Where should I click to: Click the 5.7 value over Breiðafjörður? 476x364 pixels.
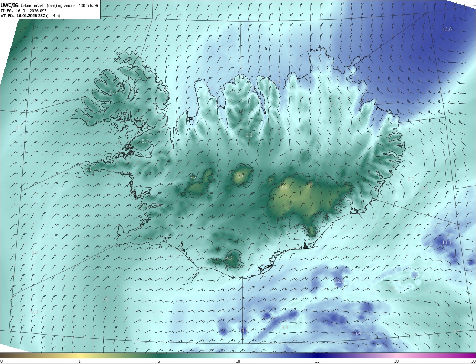[x=145, y=141]
